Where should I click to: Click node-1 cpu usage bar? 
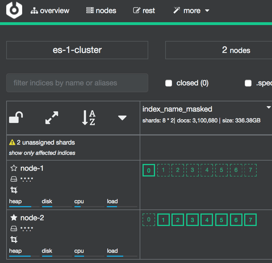click(x=89, y=207)
